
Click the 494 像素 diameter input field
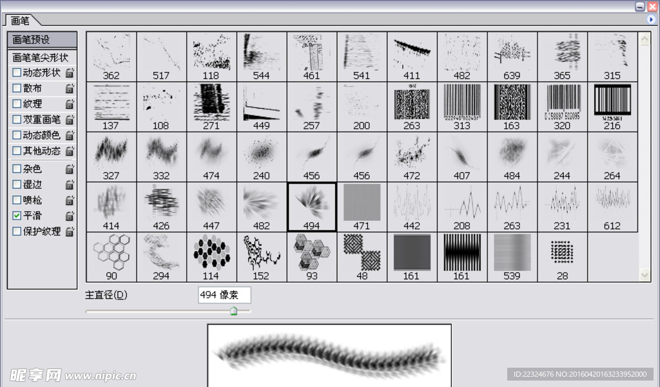coord(224,295)
